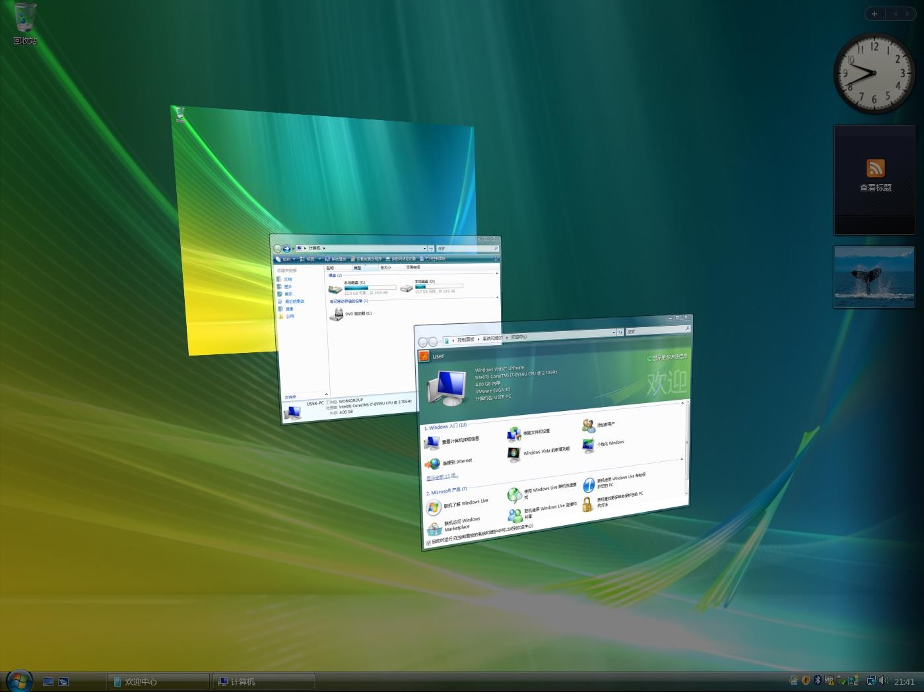
Task: Click 打开控制面板 in Computer window toolbar
Action: point(433,259)
